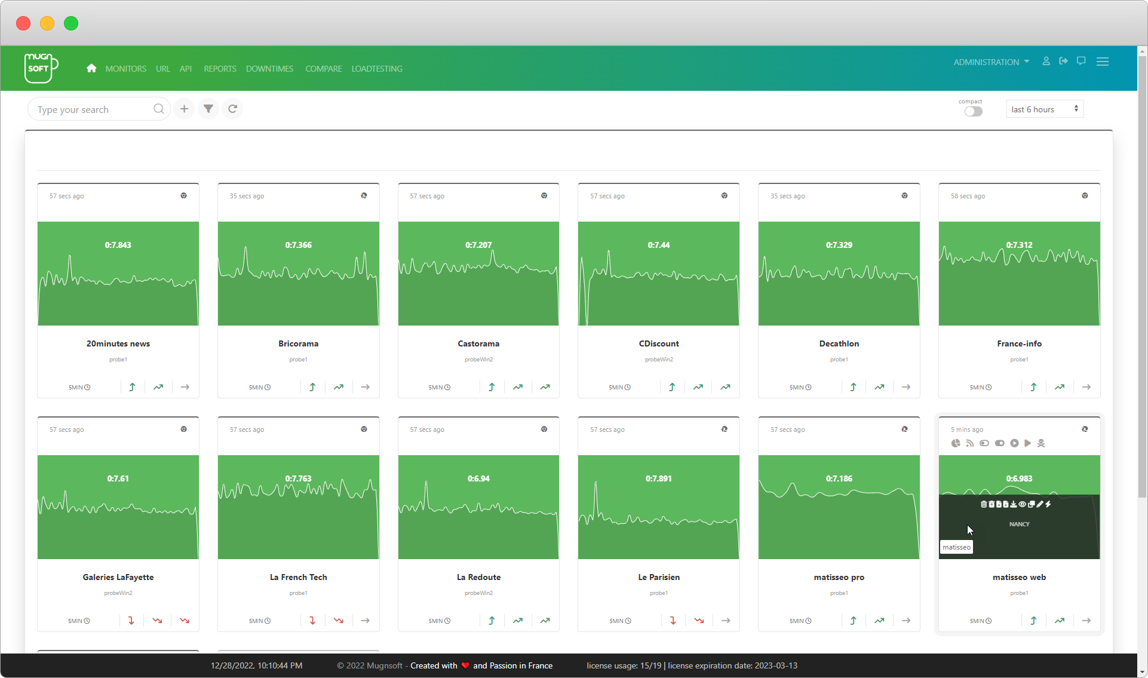This screenshot has width=1148, height=678.
Task: Click the eye icon in matisseo web overlay
Action: click(1023, 504)
